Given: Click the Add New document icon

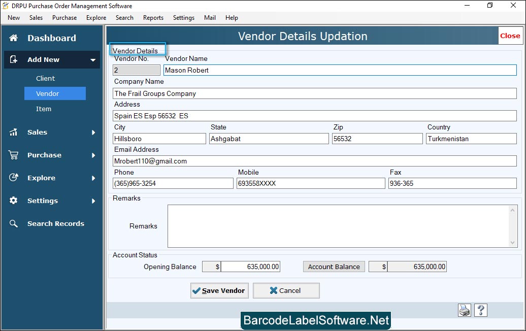Looking at the screenshot, I should tap(14, 59).
